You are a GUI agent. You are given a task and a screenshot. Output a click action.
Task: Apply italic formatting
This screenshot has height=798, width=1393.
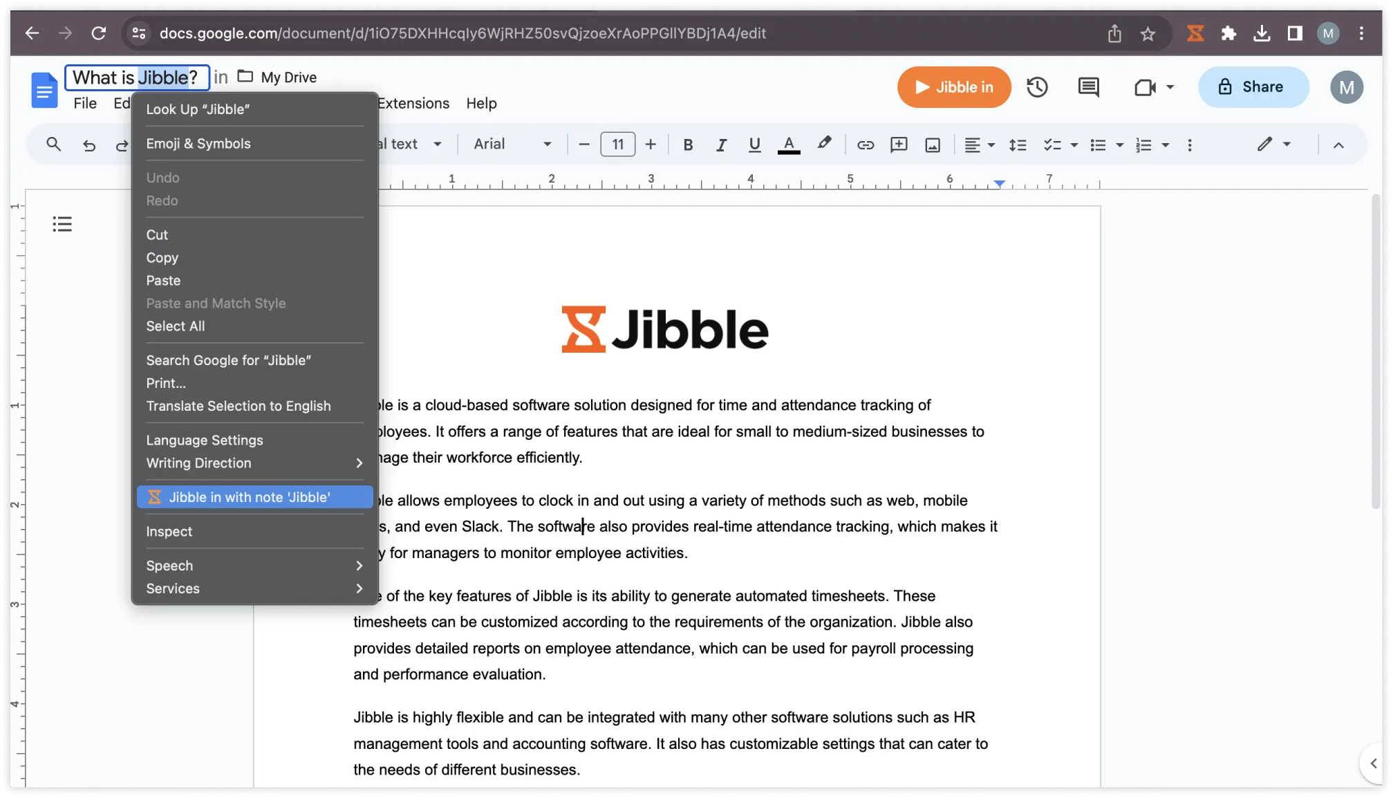point(721,145)
